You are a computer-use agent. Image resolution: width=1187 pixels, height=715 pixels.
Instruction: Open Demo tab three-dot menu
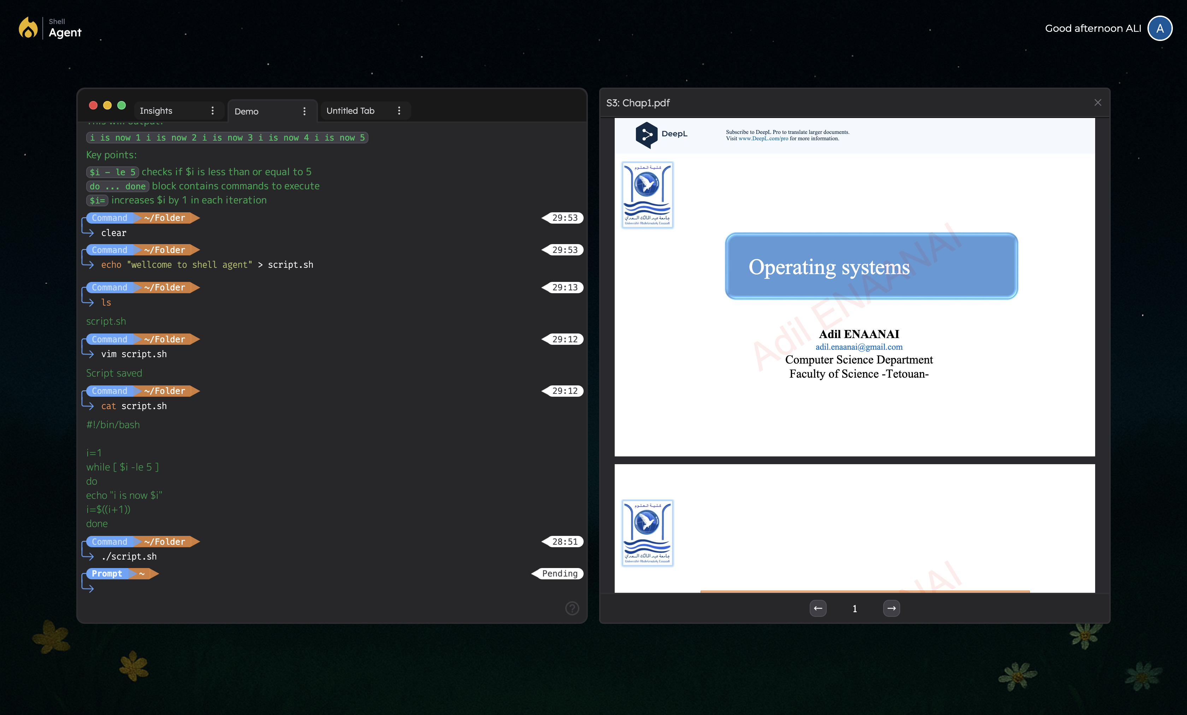pyautogui.click(x=305, y=111)
